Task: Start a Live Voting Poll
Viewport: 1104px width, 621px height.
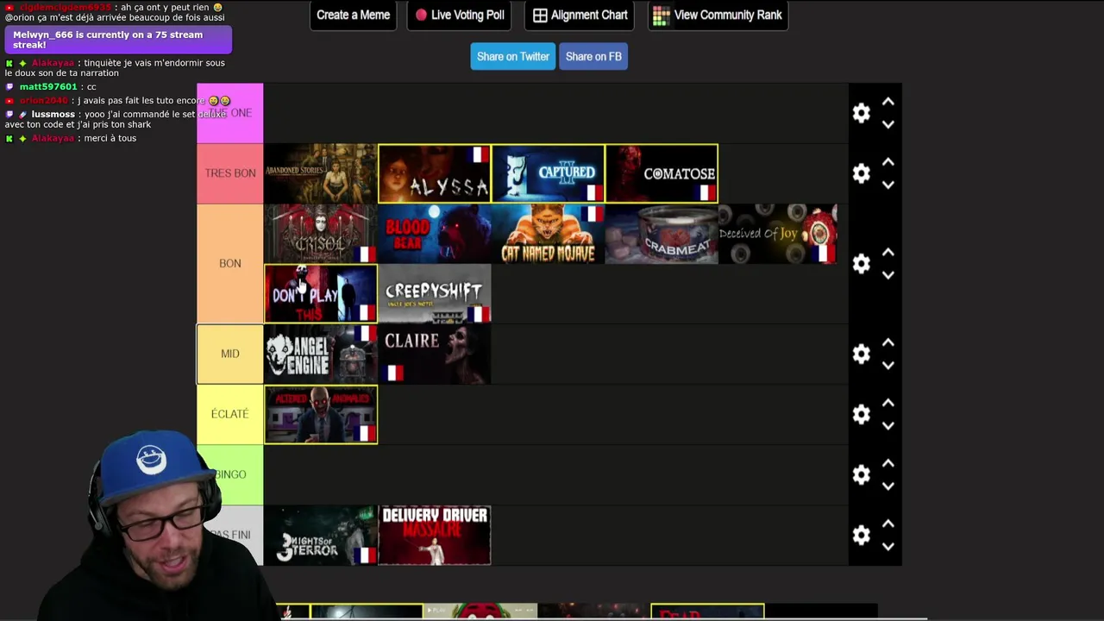Action: tap(459, 15)
